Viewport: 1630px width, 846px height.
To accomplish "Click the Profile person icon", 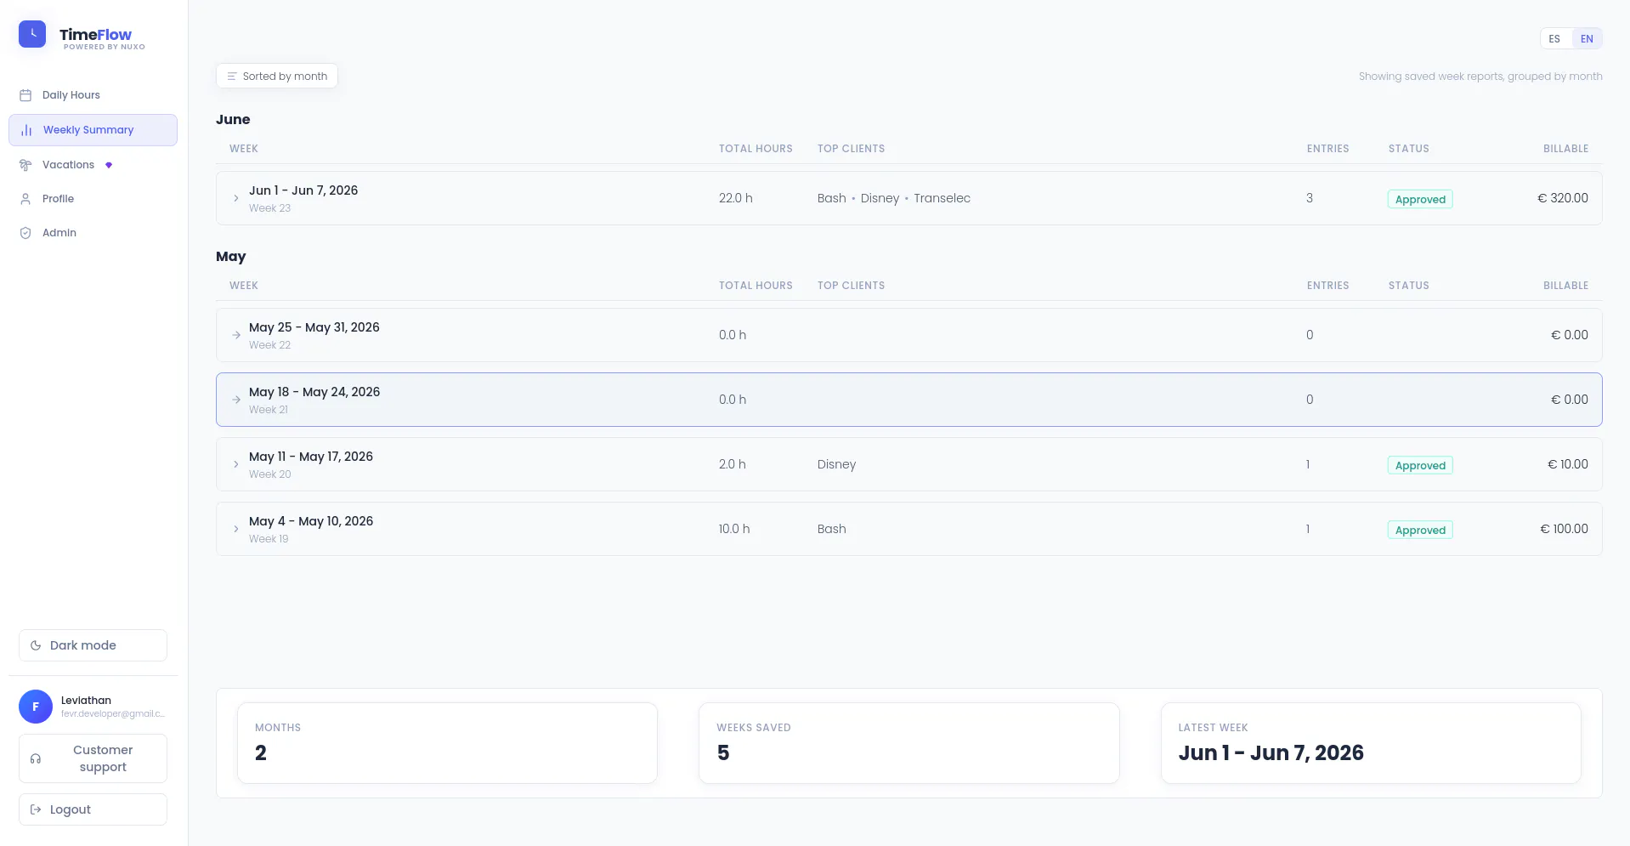I will tap(25, 199).
